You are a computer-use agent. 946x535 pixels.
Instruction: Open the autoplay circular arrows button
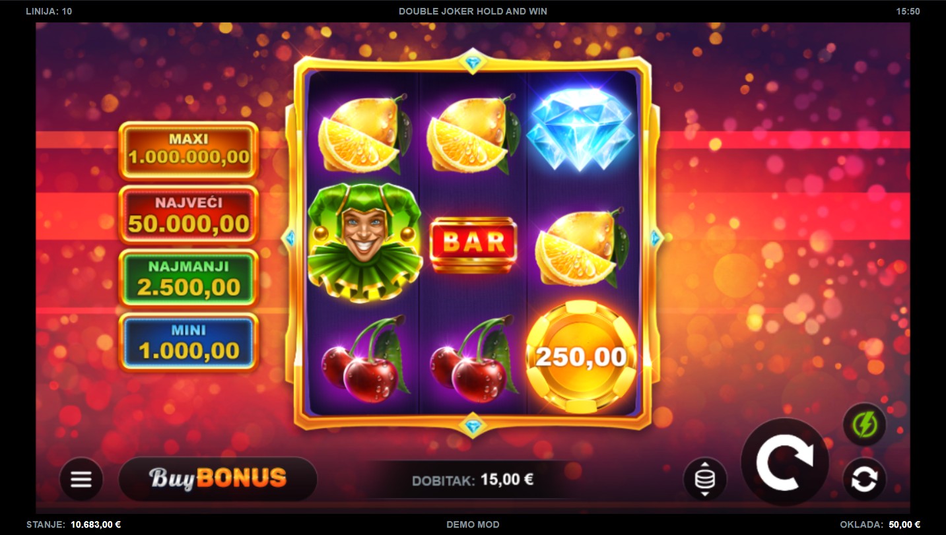(864, 479)
